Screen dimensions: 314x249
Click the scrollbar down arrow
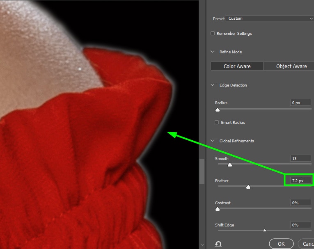pos(202,245)
